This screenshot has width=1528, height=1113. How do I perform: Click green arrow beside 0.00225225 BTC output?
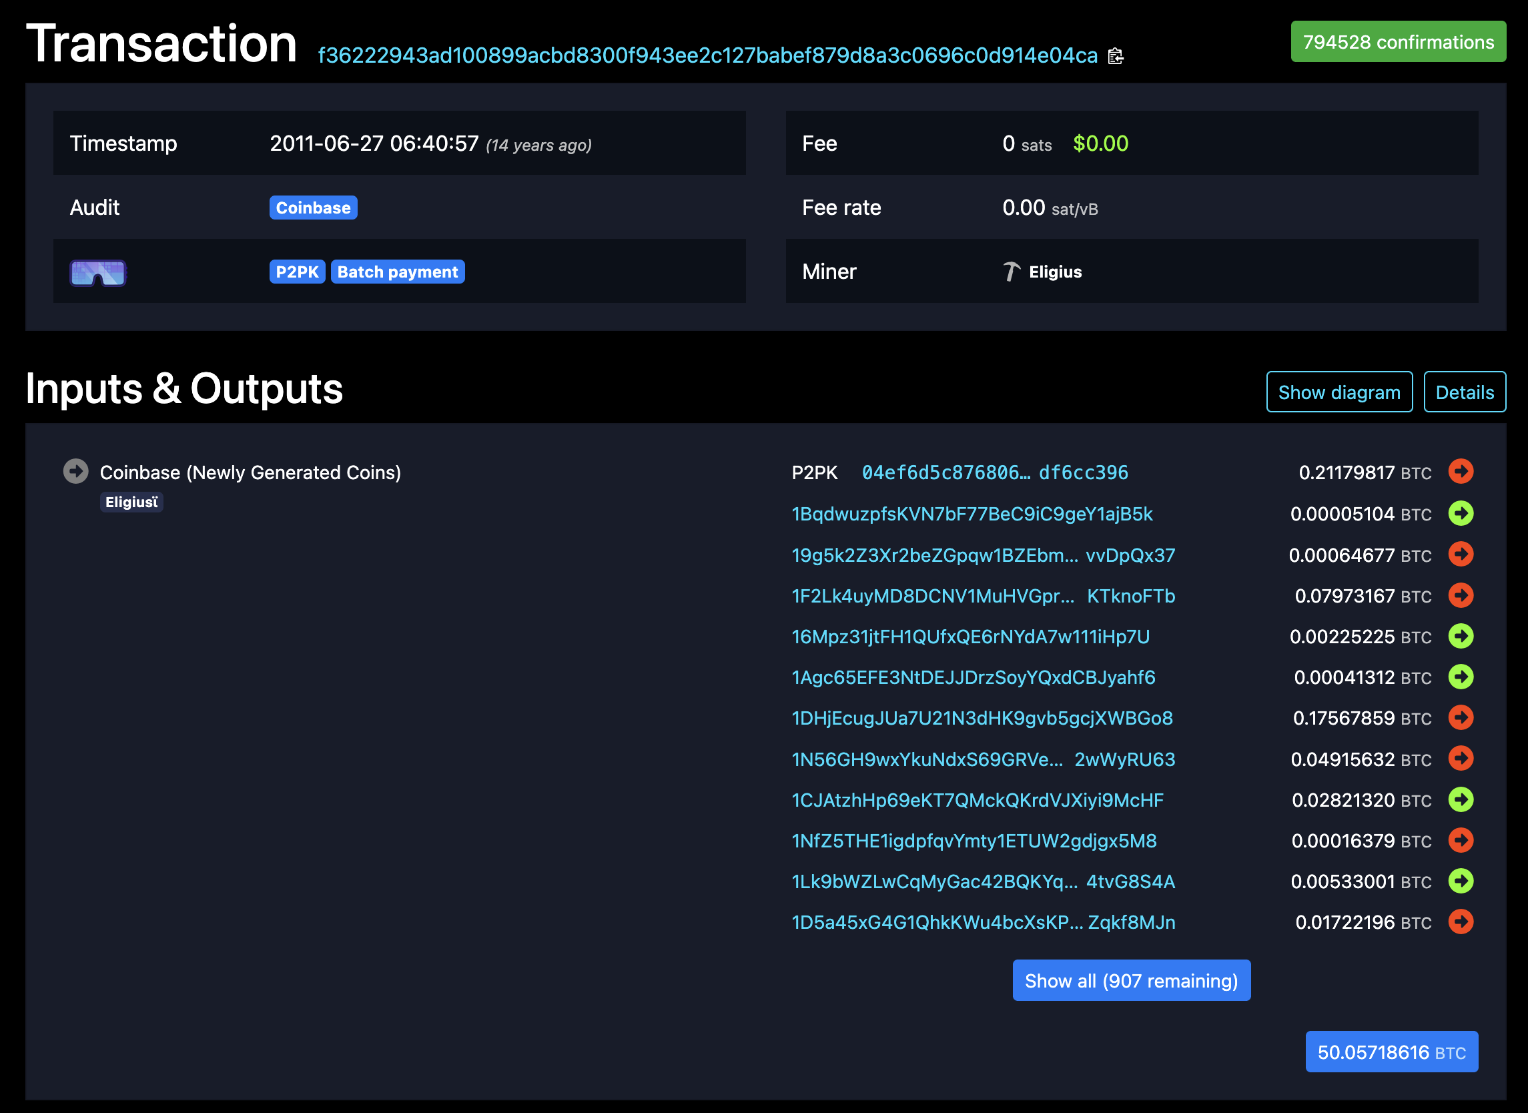click(x=1461, y=636)
